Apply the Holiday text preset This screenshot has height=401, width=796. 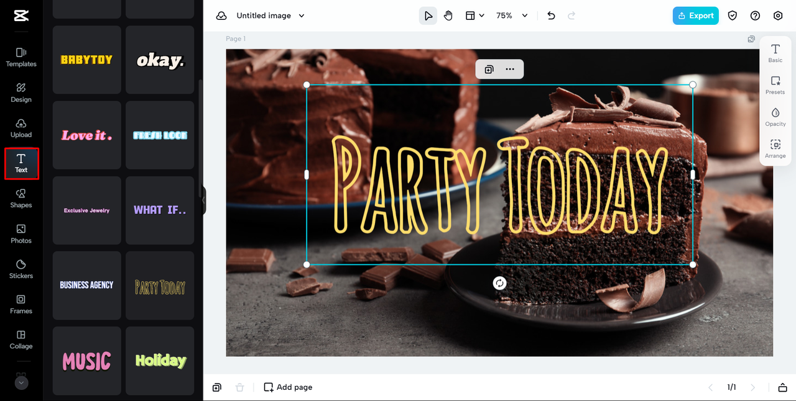click(160, 361)
